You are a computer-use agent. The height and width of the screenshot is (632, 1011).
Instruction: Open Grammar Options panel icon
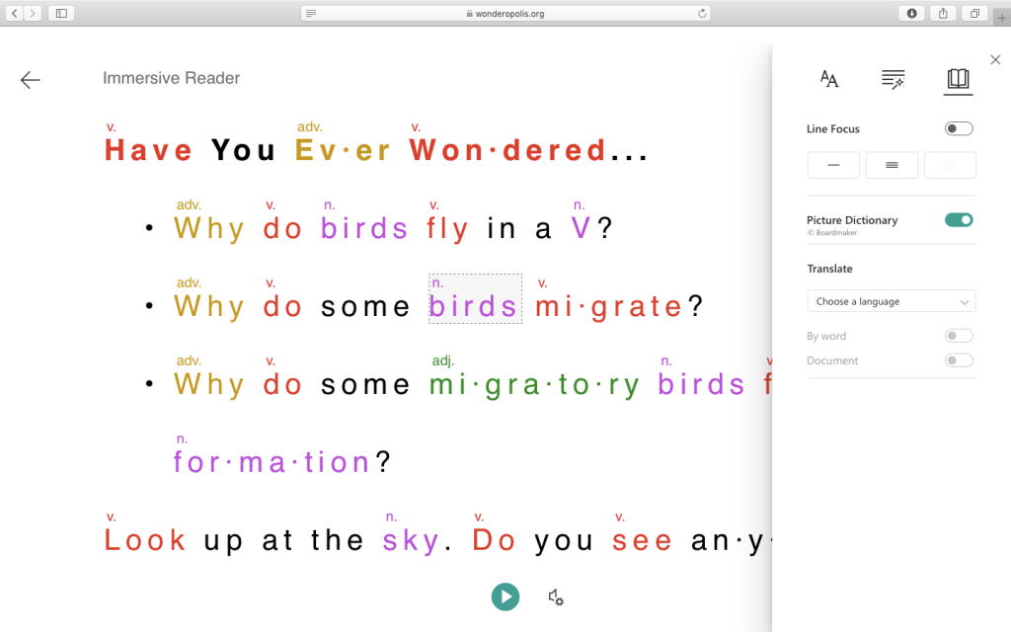pyautogui.click(x=893, y=80)
